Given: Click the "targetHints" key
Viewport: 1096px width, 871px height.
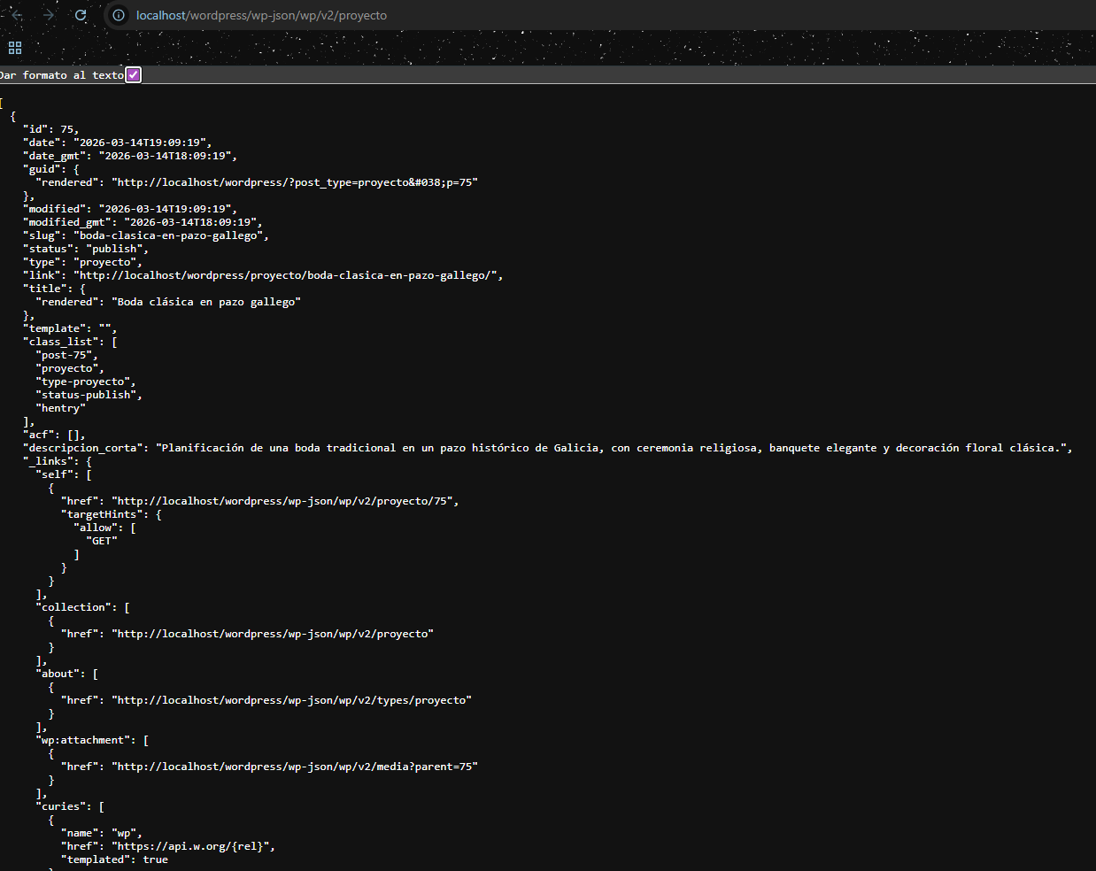Looking at the screenshot, I should pyautogui.click(x=102, y=514).
